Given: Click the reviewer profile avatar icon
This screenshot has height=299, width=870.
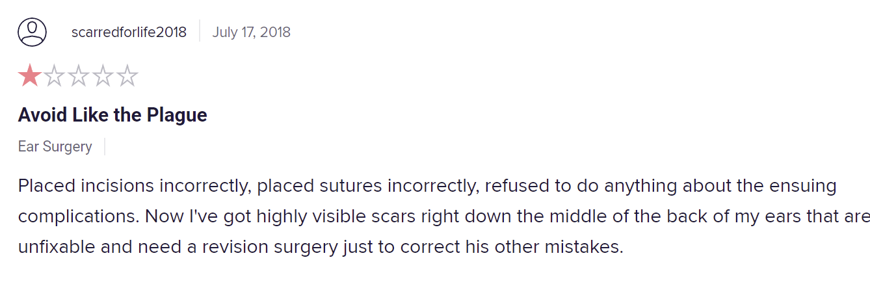Looking at the screenshot, I should click(x=32, y=32).
